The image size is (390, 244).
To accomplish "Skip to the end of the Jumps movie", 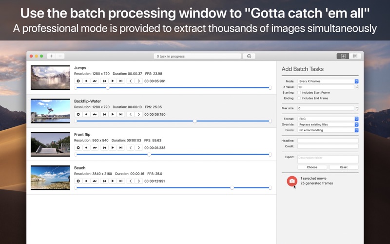I will pyautogui.click(x=121, y=81).
